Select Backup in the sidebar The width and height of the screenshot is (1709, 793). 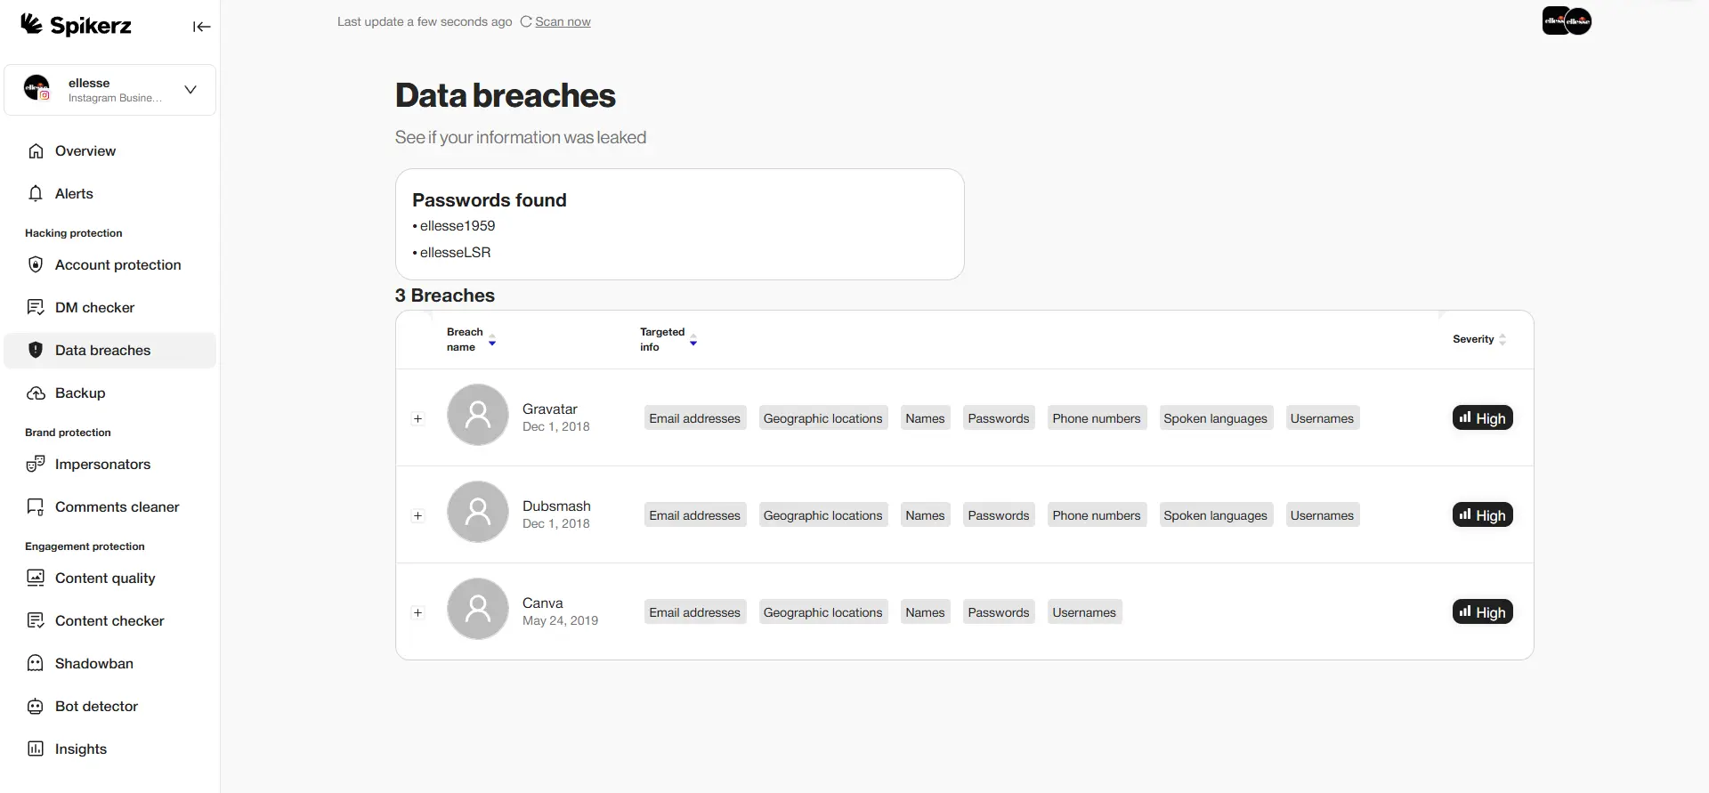[x=110, y=393]
